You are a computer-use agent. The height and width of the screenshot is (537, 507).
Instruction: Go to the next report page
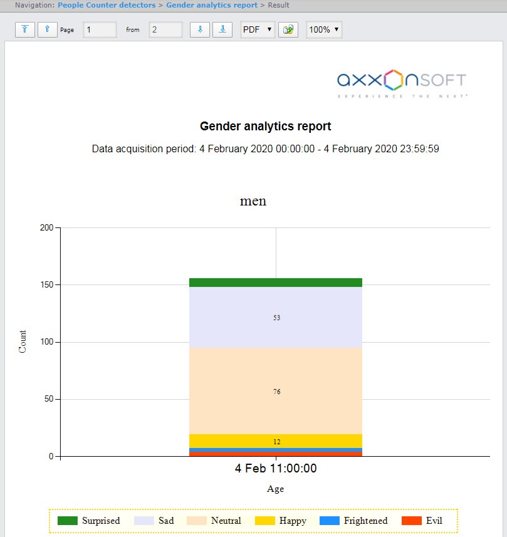point(200,29)
